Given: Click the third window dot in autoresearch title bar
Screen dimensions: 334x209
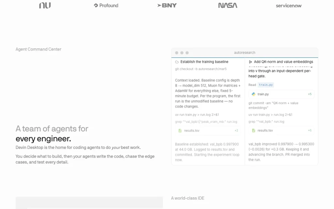Looking at the screenshot, I should tap(187, 53).
